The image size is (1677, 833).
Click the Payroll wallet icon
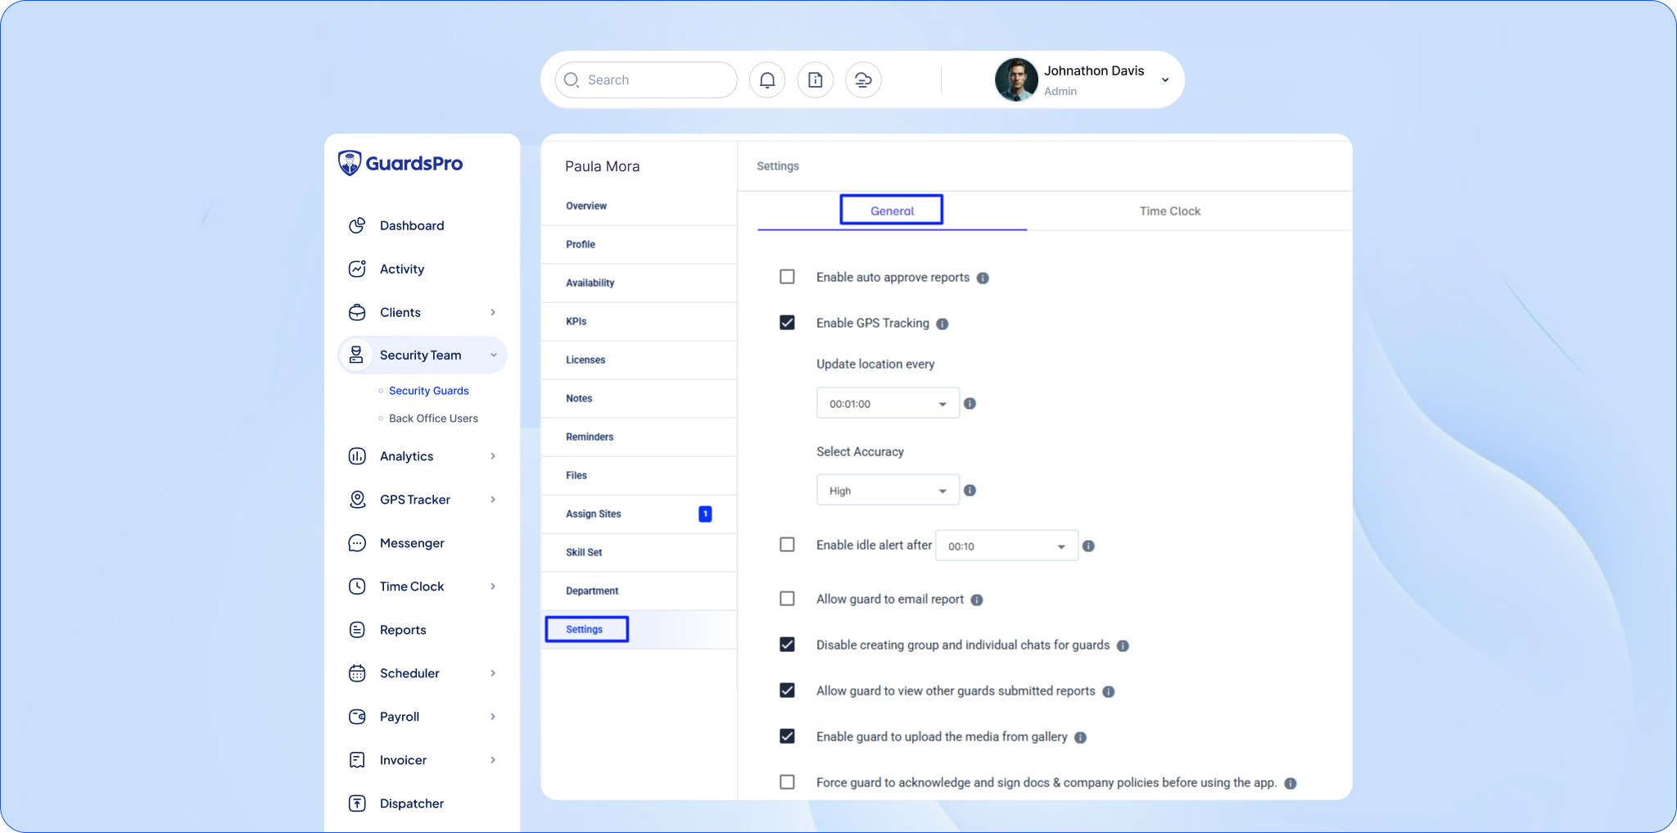pos(357,717)
